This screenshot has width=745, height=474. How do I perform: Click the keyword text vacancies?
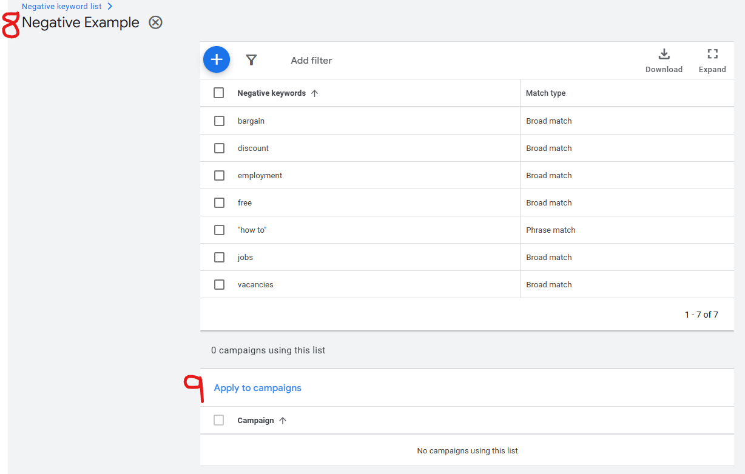click(x=255, y=284)
